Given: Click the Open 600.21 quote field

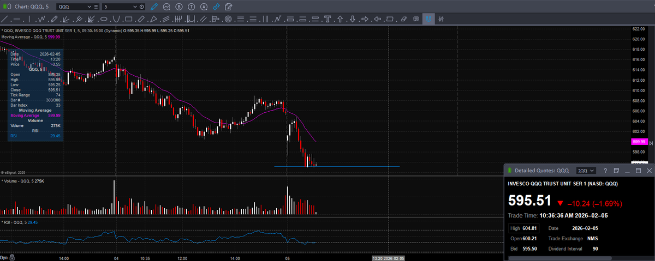Looking at the screenshot, I should coord(524,238).
